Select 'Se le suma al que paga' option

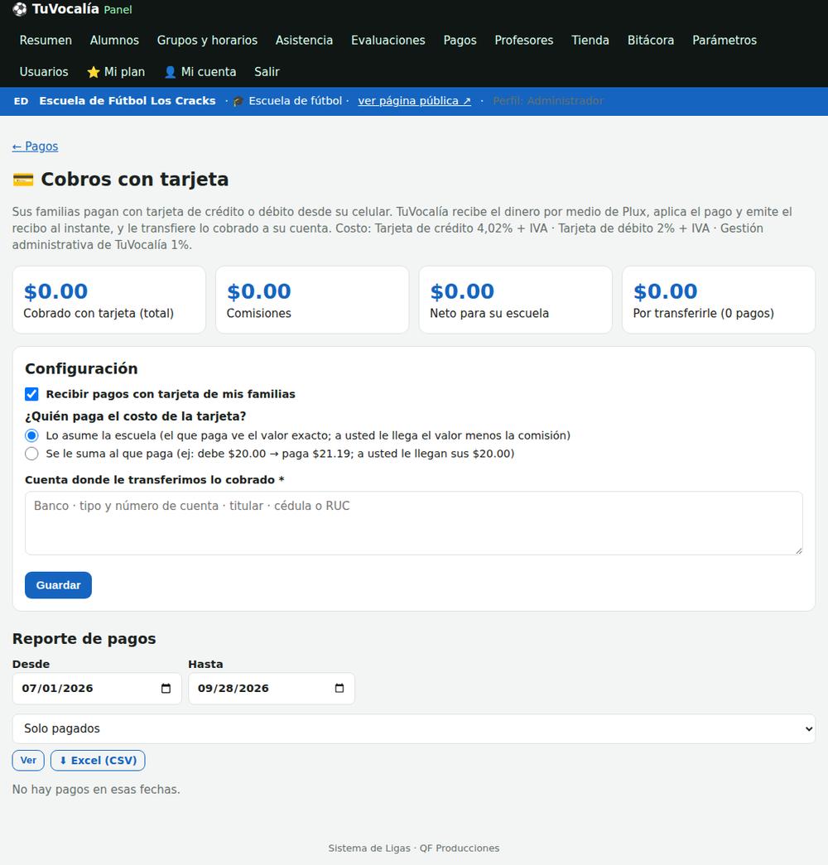[x=31, y=454]
